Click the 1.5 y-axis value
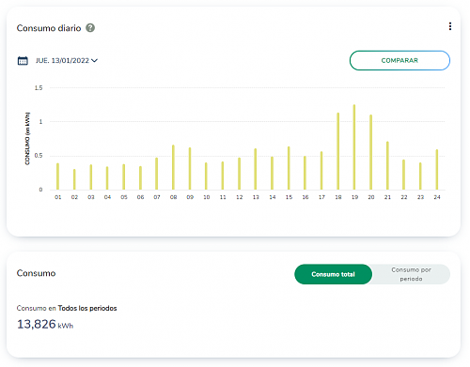 point(39,88)
